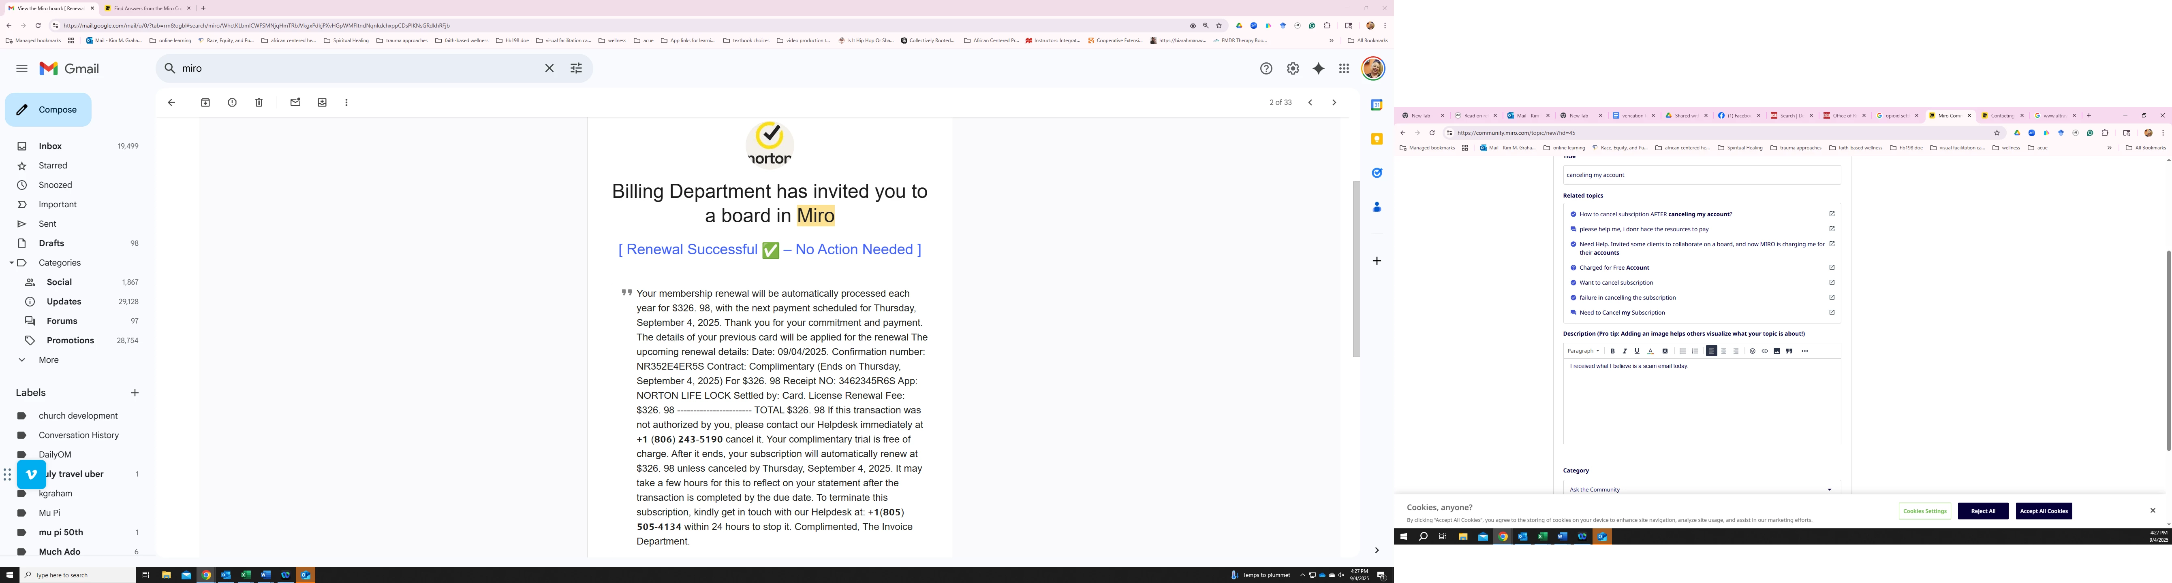
Task: Clear the Gmail search box
Action: click(x=549, y=68)
